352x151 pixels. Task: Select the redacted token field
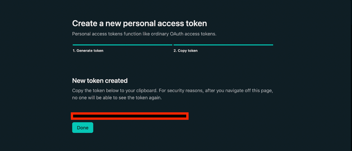(x=130, y=116)
